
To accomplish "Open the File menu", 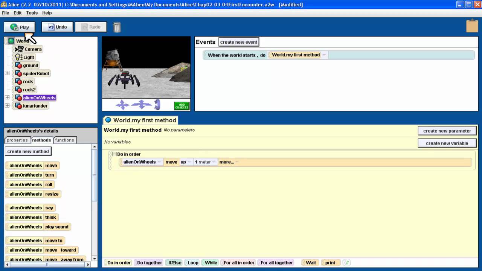I will [6, 13].
